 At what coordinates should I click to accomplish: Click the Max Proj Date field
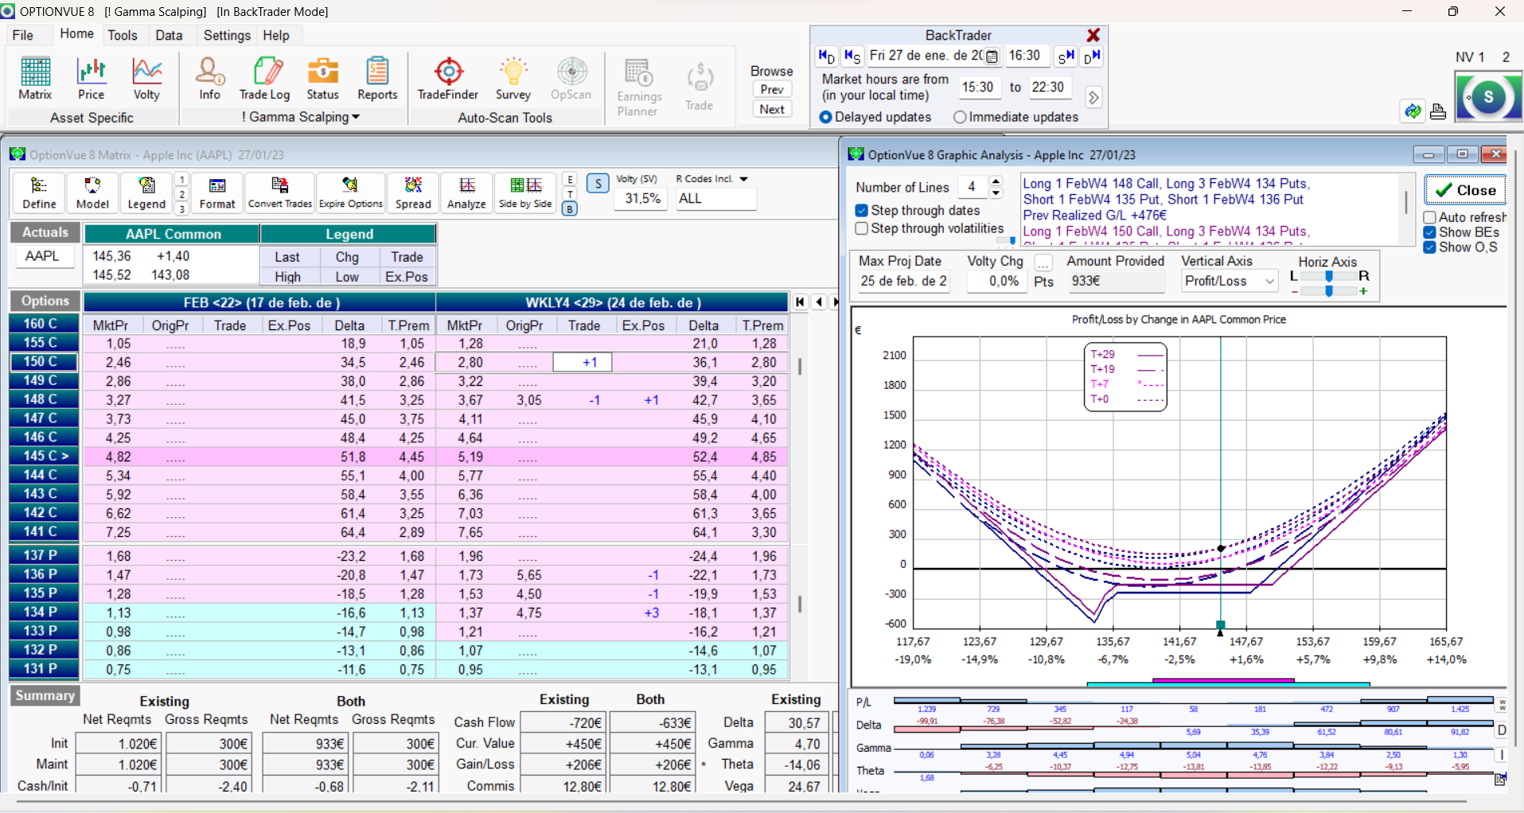(x=902, y=281)
